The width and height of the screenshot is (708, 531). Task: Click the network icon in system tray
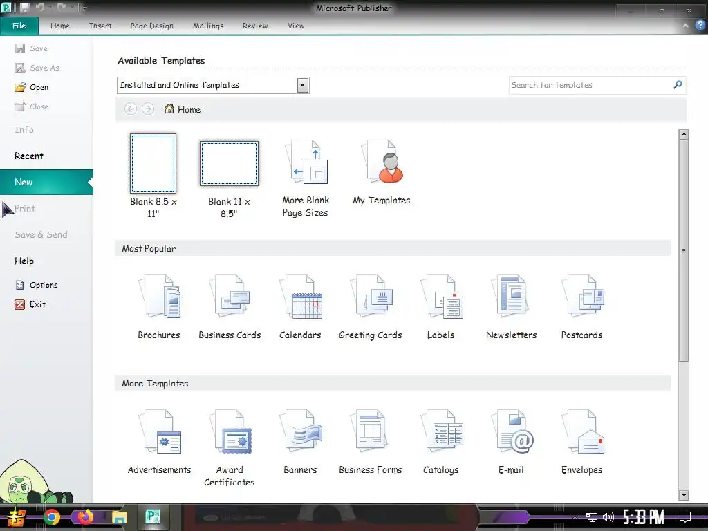point(591,517)
